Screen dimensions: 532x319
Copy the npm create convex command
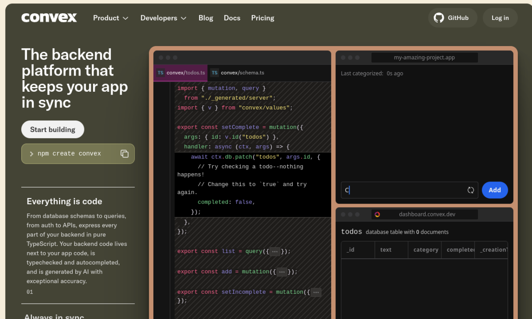pyautogui.click(x=124, y=154)
